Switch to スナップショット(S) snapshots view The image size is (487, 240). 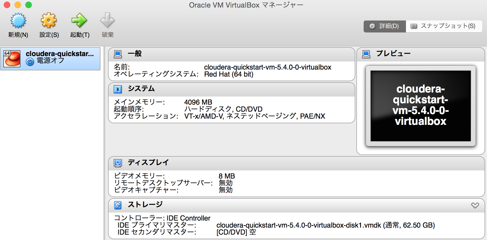(444, 26)
